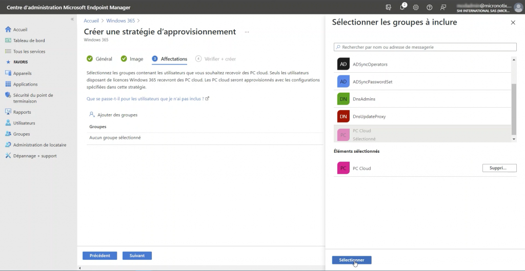The width and height of the screenshot is (525, 271).
Task: Open Sécurité du point de terminaison icon
Action: [8, 95]
